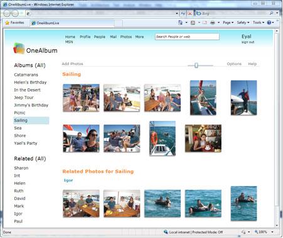Open Photos in the site navigation

click(x=126, y=37)
